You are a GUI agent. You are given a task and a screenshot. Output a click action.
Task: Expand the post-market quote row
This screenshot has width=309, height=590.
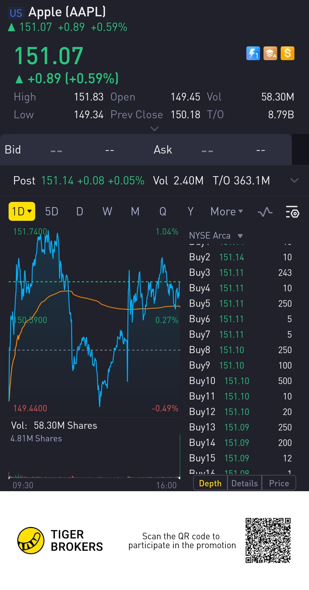click(294, 180)
